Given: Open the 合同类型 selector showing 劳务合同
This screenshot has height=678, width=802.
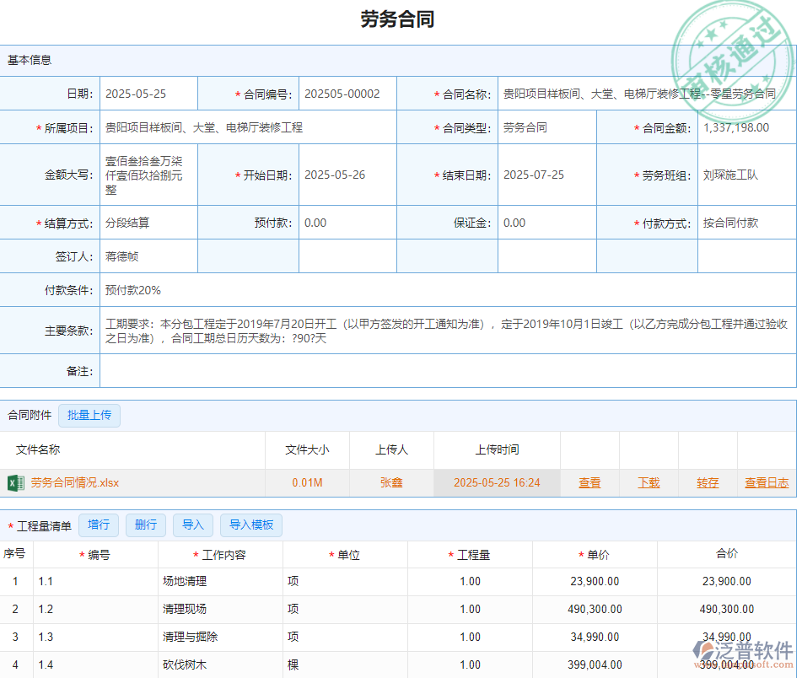Looking at the screenshot, I should [546, 127].
